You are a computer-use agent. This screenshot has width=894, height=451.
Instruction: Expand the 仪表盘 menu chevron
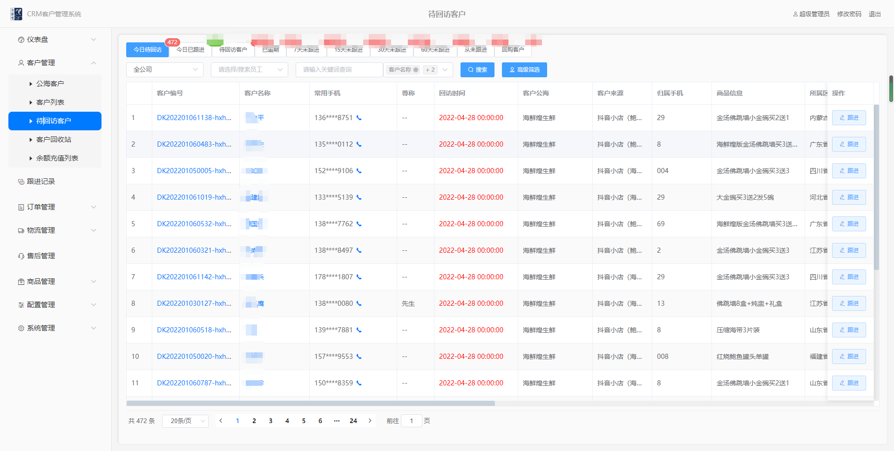pyautogui.click(x=94, y=40)
